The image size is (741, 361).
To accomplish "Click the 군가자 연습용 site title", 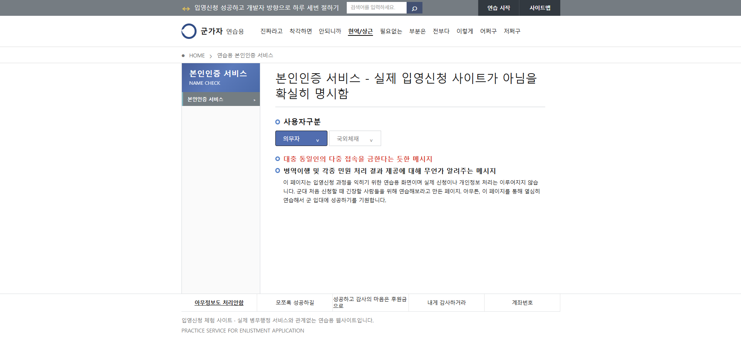I will tap(222, 31).
